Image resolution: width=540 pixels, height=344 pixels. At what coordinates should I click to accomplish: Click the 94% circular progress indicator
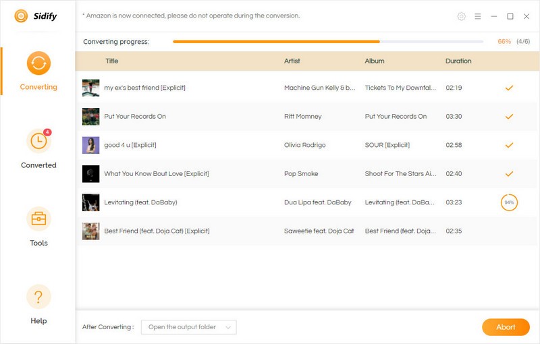(509, 202)
